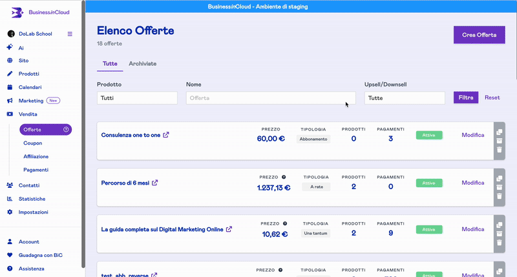Click the Crea Offerta button
This screenshot has height=277, width=517.
tap(479, 35)
